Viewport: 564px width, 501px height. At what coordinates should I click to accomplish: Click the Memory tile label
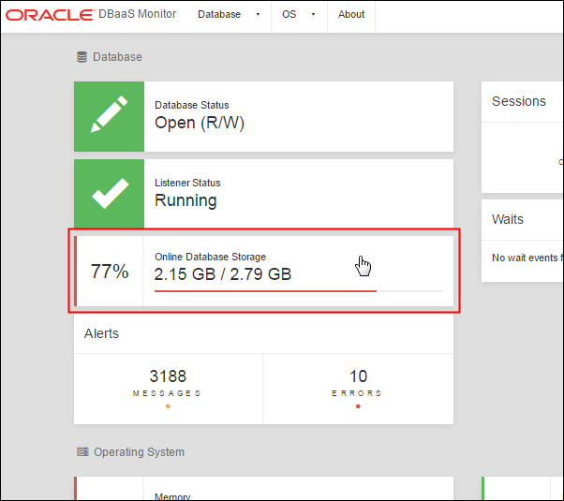tap(172, 497)
